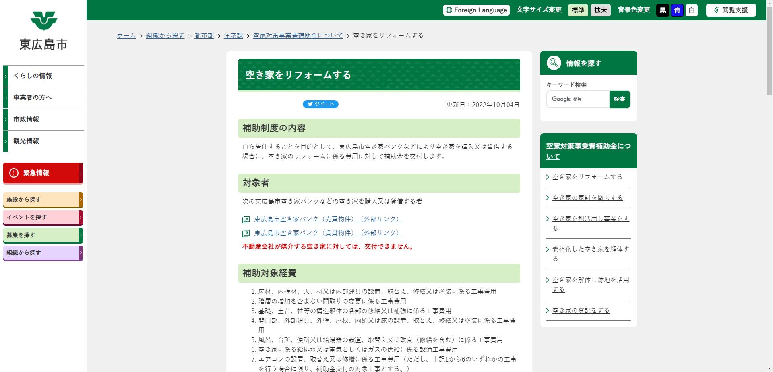Open 都市部 breadcrumb link

(204, 35)
